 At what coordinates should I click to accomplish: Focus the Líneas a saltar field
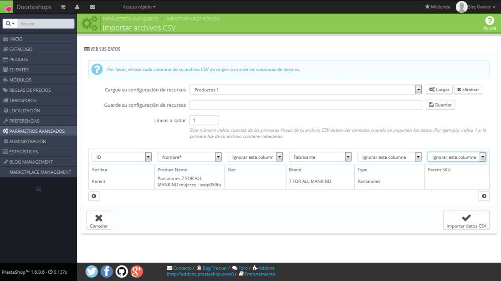pyautogui.click(x=204, y=120)
